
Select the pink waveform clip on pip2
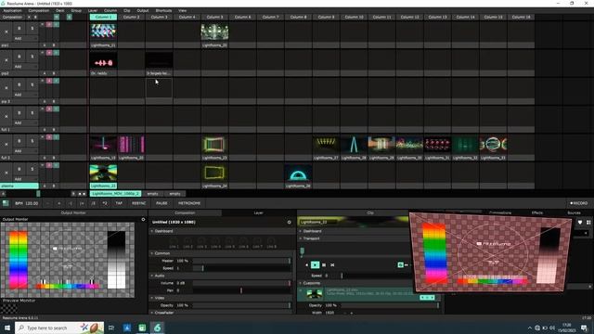[103, 60]
